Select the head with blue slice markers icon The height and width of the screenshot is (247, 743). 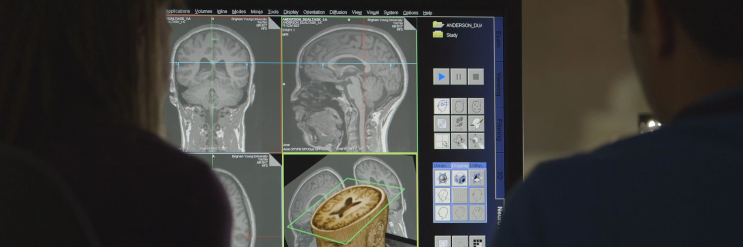[442, 106]
